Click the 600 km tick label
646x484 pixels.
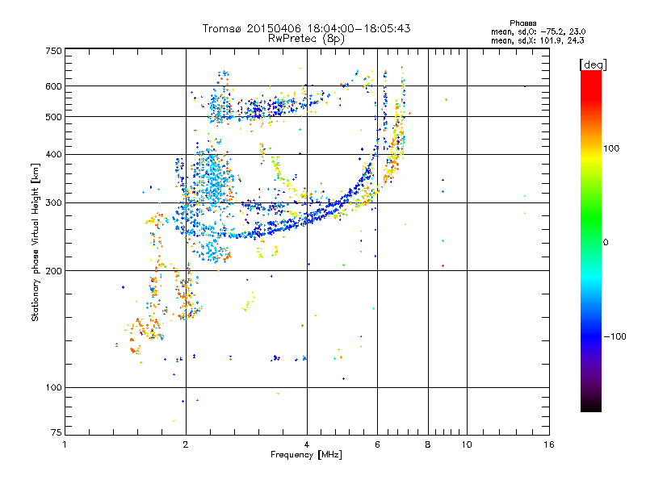[x=54, y=86]
